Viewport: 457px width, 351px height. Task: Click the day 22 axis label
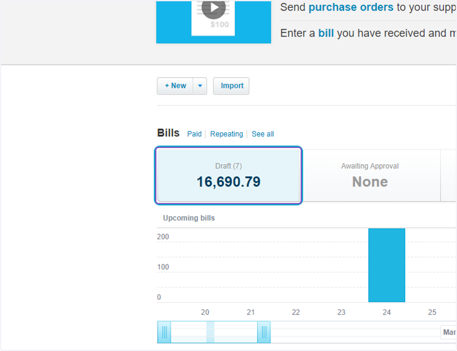(296, 312)
